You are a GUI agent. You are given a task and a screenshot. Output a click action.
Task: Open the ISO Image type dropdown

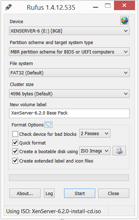95,151
